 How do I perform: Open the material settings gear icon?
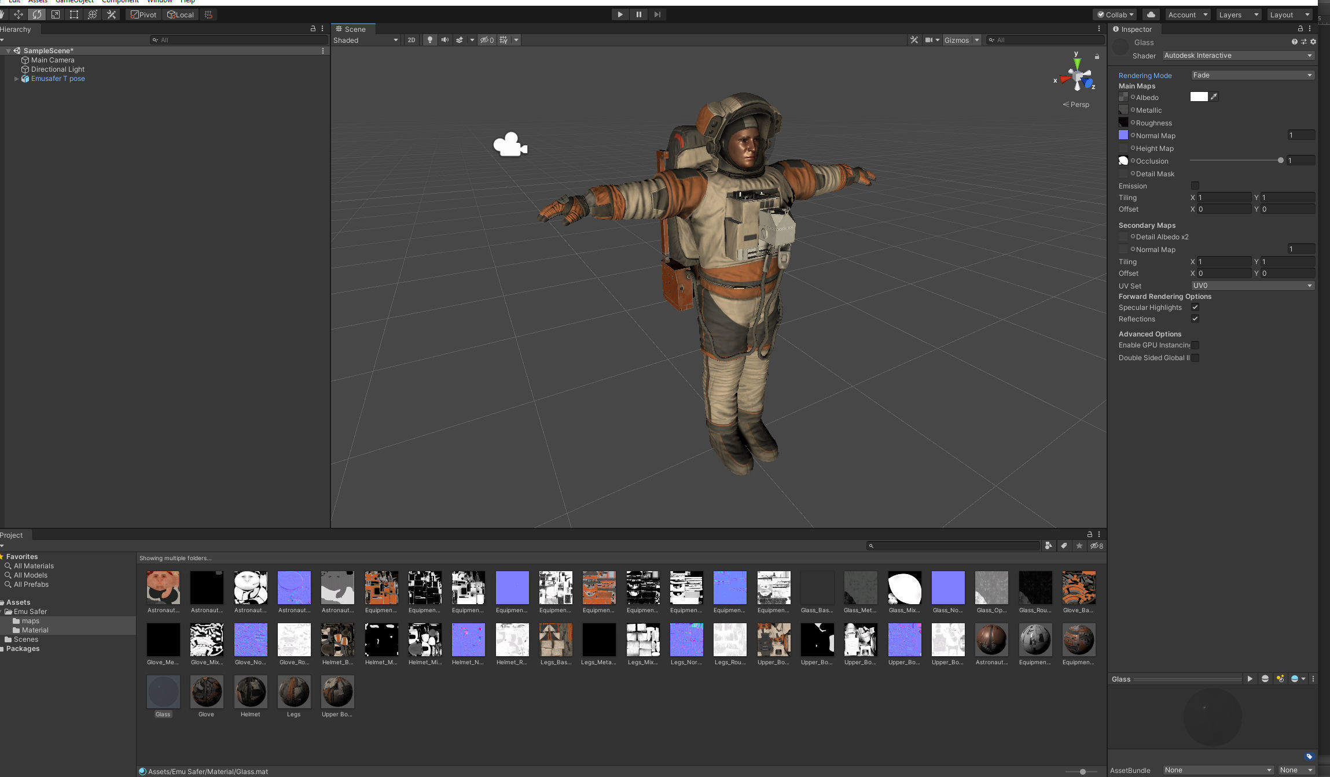pyautogui.click(x=1313, y=42)
